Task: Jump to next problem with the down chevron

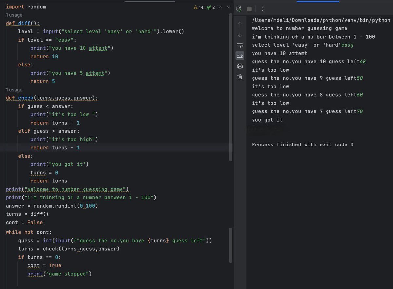Action: pyautogui.click(x=229, y=7)
